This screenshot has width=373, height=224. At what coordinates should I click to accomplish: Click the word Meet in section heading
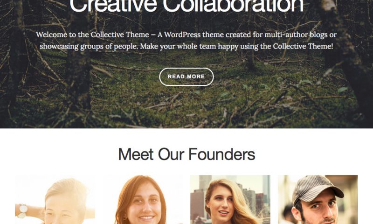click(x=136, y=154)
